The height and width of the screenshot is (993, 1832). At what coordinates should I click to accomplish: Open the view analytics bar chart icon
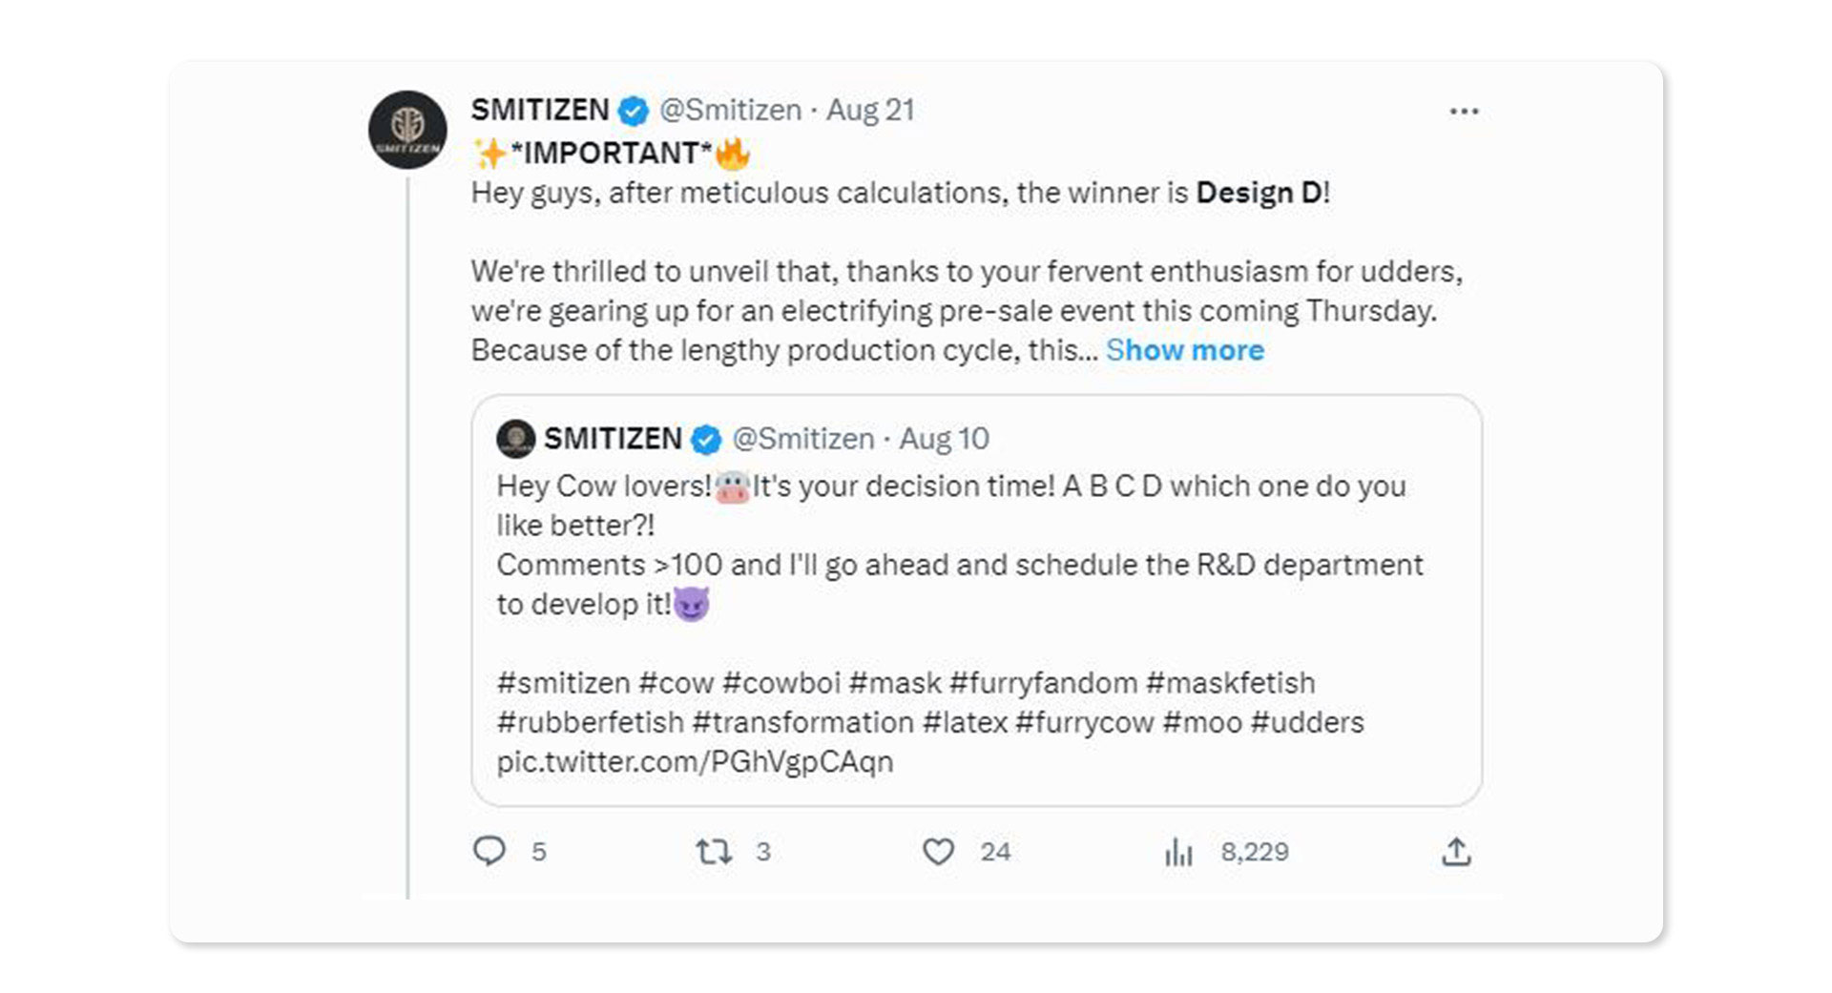pyautogui.click(x=1178, y=852)
